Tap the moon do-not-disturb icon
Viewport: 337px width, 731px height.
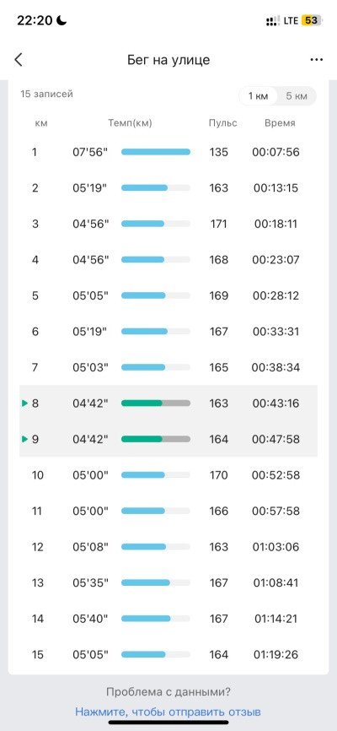point(62,20)
